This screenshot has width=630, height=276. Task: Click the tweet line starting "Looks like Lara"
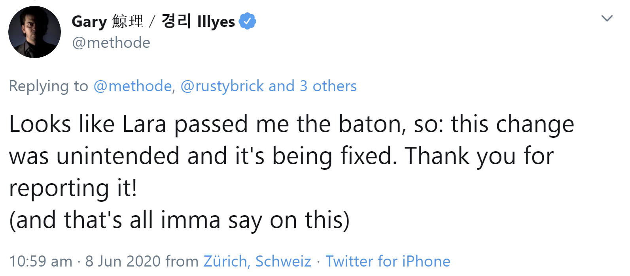(x=291, y=124)
